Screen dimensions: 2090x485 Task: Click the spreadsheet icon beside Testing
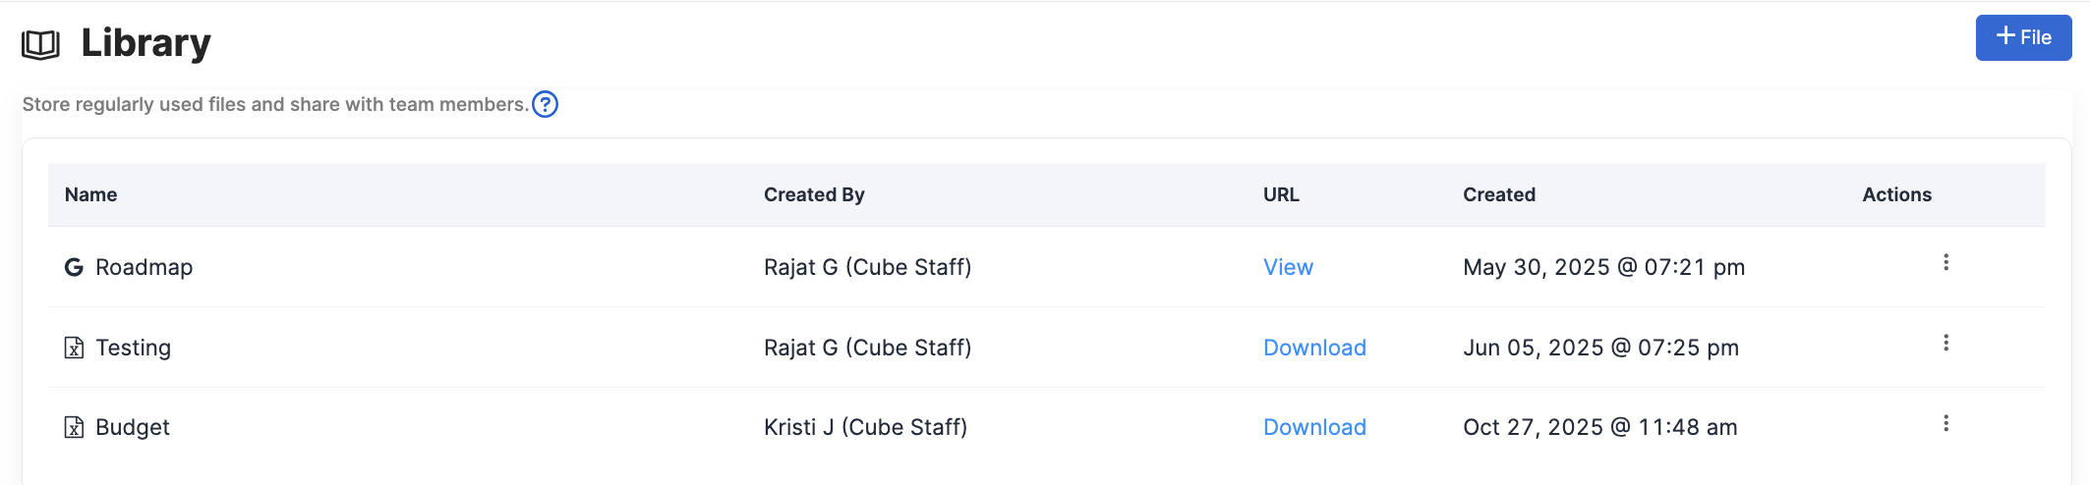tap(74, 348)
